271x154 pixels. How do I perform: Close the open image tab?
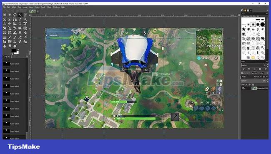[x=38, y=12]
